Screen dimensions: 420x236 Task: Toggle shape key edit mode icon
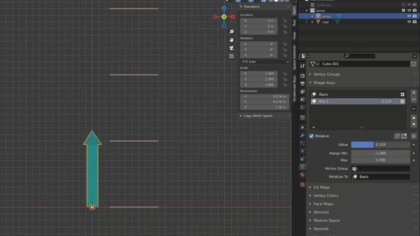tap(404, 136)
